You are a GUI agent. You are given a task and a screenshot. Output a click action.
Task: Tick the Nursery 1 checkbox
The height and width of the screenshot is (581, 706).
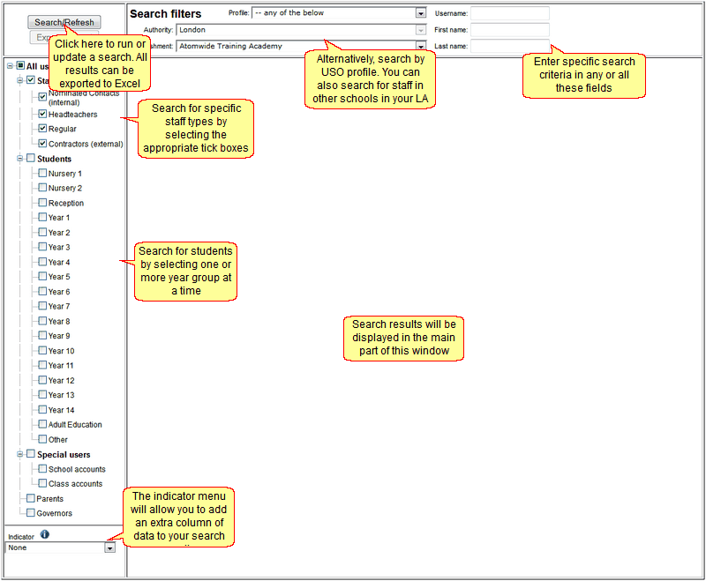pos(42,173)
